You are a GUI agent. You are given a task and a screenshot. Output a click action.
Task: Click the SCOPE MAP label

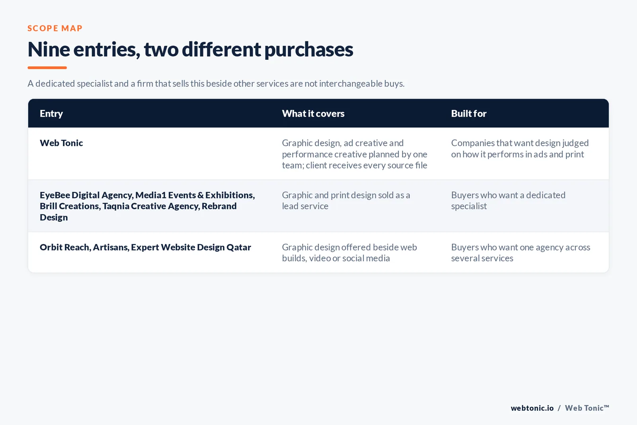(55, 28)
